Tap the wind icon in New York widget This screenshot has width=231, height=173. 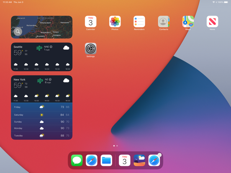[x=40, y=81]
